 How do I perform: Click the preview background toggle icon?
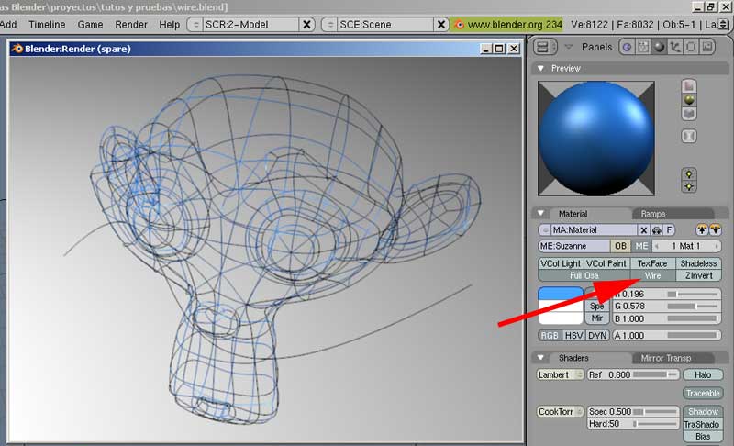coord(689,136)
